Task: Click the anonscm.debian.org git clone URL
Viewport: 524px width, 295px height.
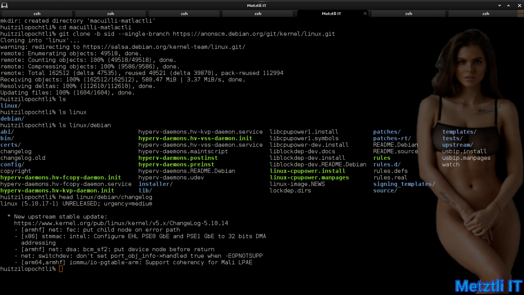Action: pyautogui.click(x=254, y=34)
